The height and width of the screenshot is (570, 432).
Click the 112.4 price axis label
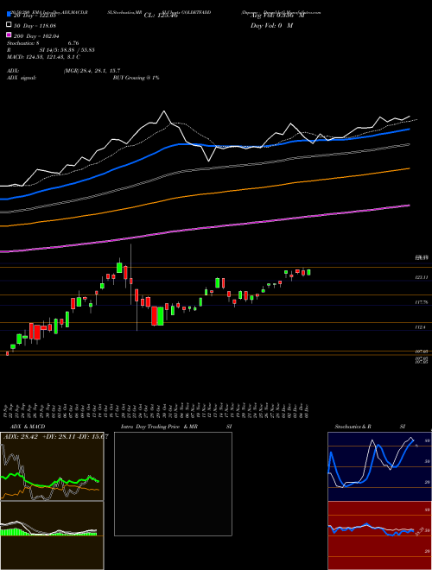point(421,327)
